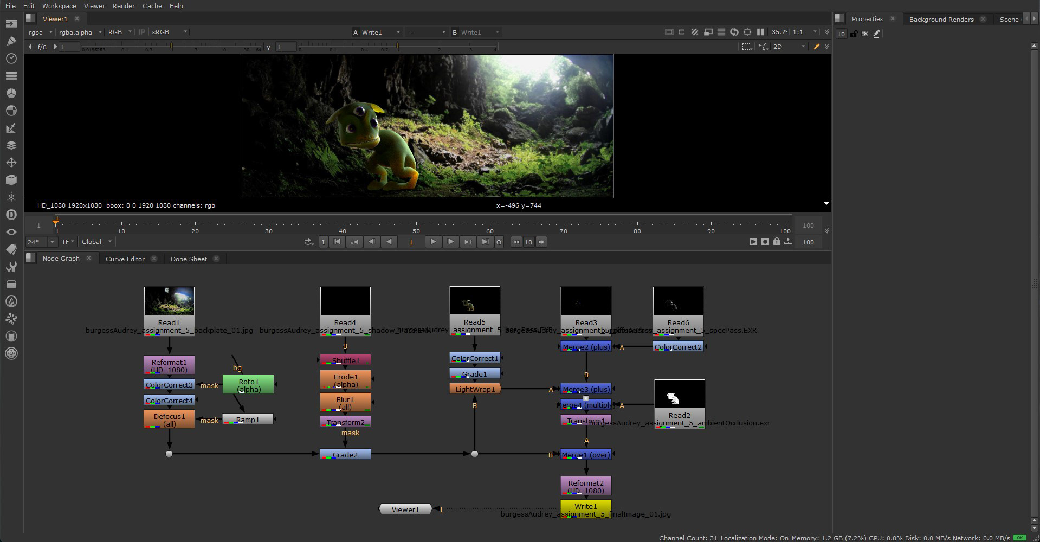Image resolution: width=1040 pixels, height=542 pixels.
Task: Open the Global frame range dropdown
Action: tap(96, 242)
